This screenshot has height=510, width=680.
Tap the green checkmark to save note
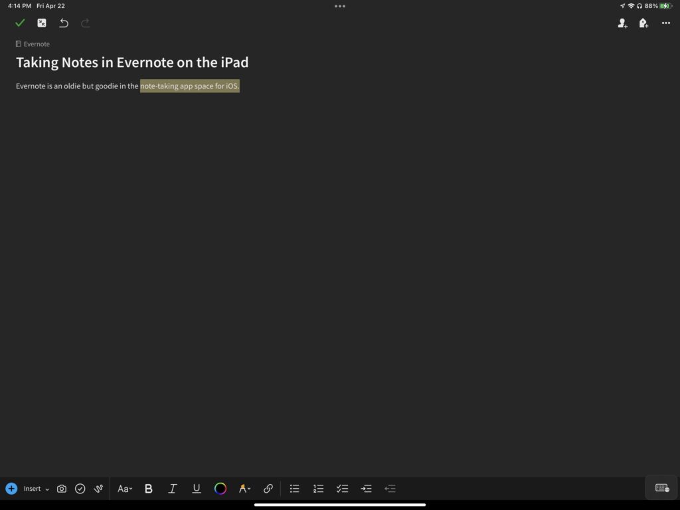(20, 23)
